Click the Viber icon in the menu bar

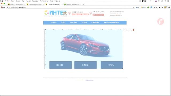click(143, 1)
